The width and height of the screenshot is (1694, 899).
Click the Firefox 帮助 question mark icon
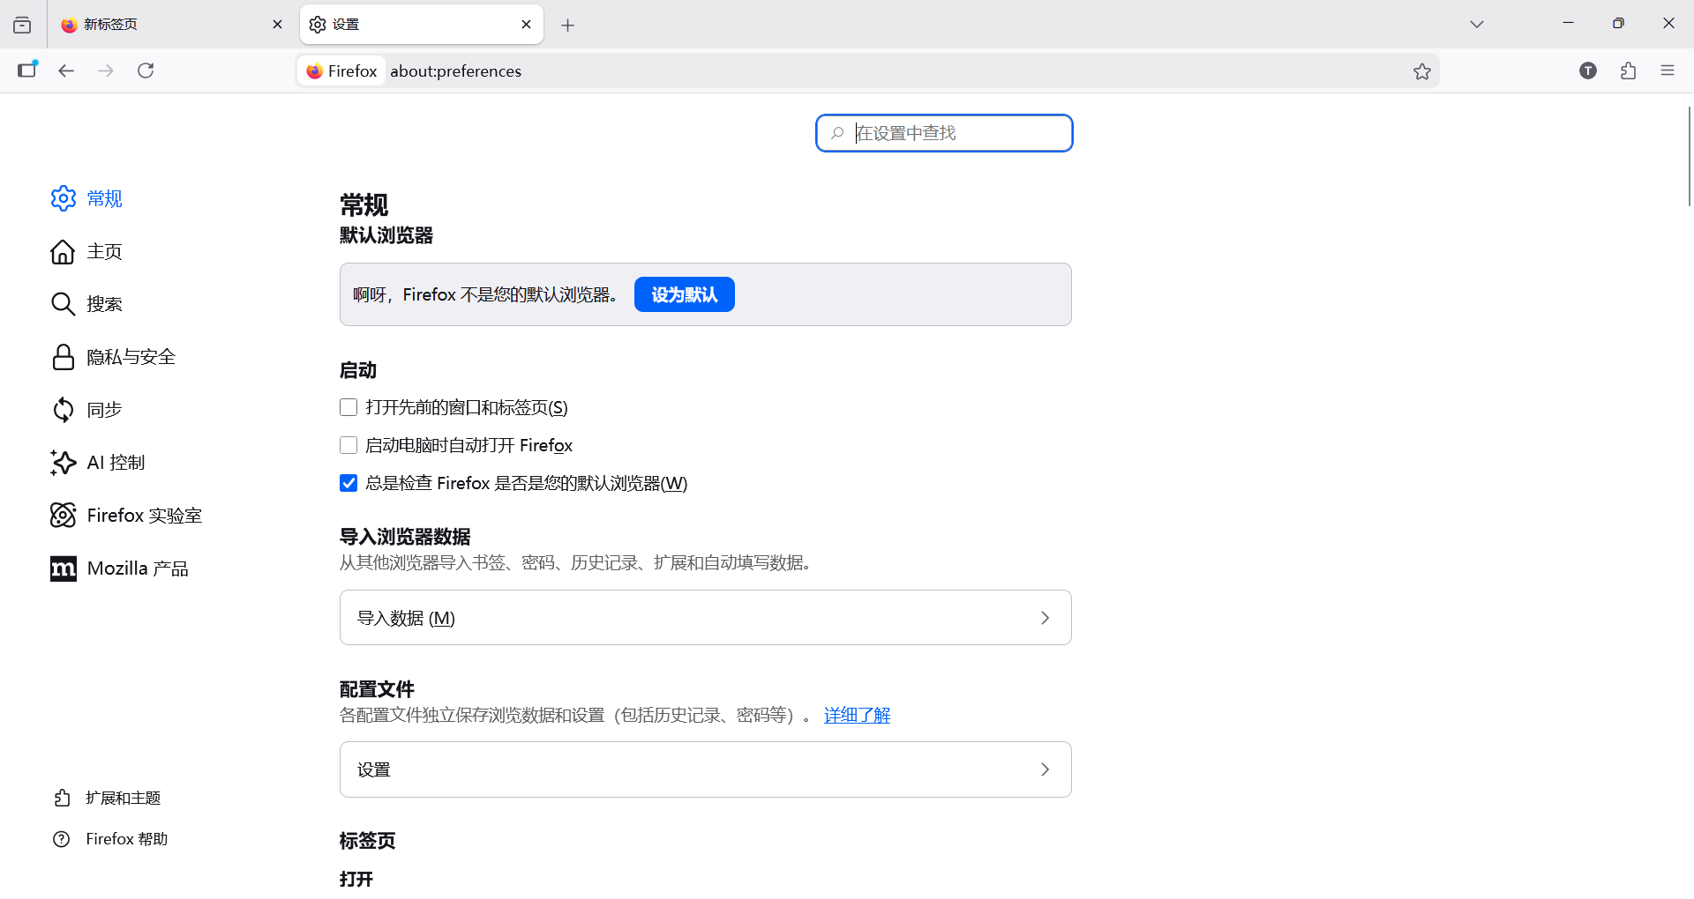point(62,839)
